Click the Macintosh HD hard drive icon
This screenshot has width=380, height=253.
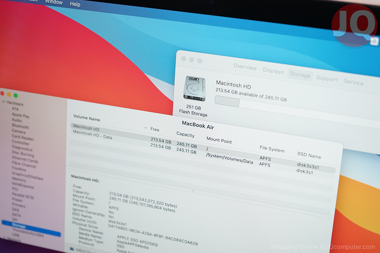point(195,89)
